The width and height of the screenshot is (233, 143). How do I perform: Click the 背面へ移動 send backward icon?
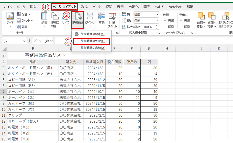(x=212, y=16)
